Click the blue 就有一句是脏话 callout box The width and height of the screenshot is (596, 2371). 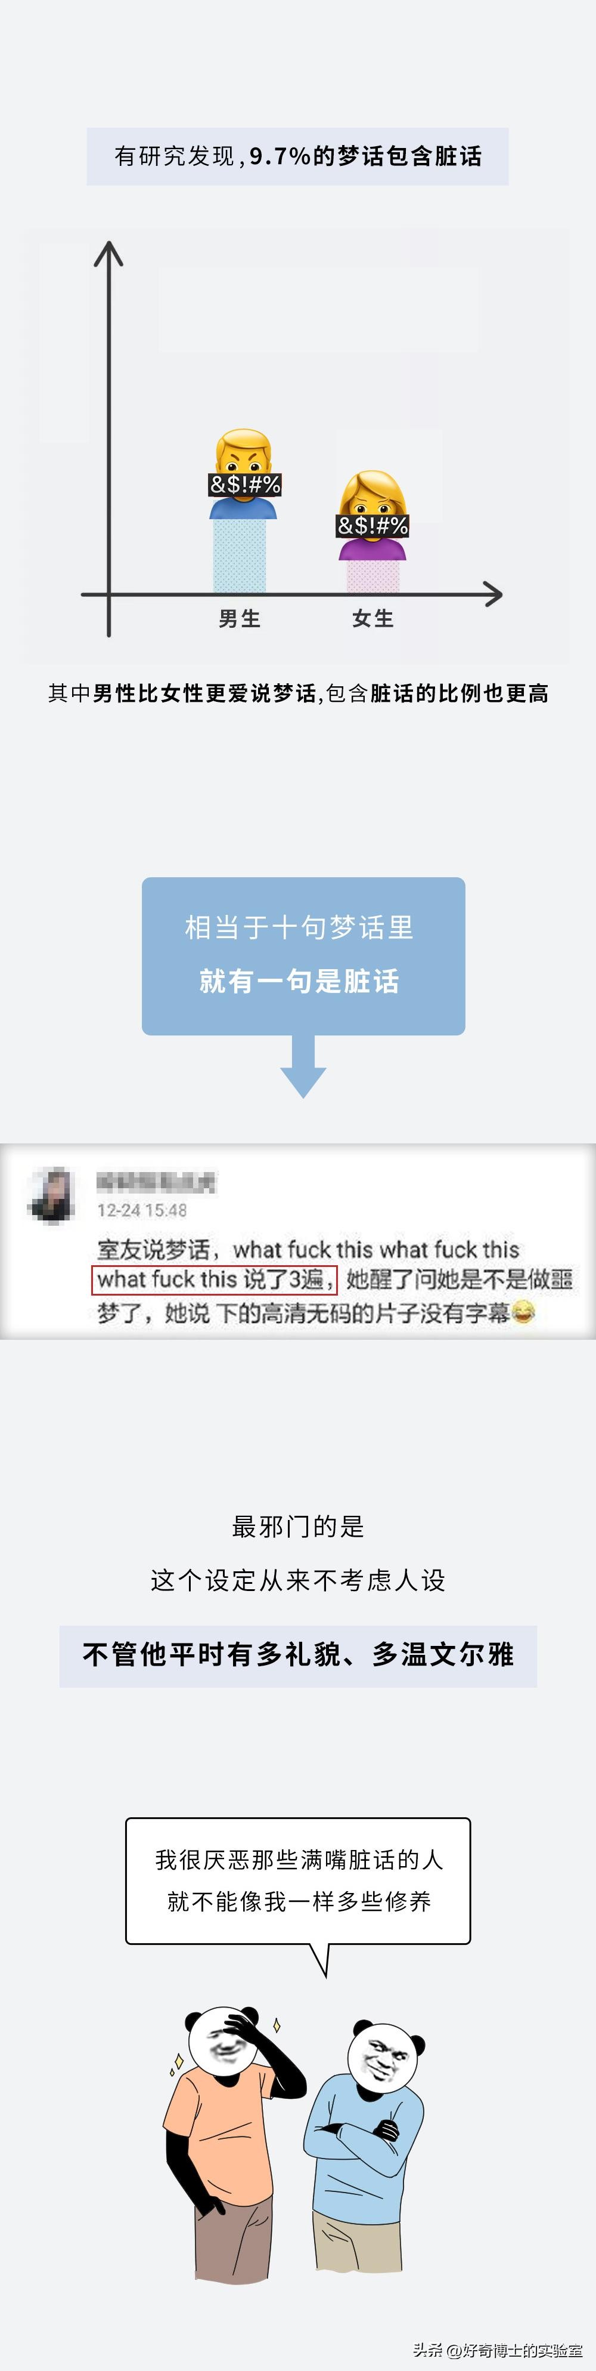pyautogui.click(x=303, y=955)
